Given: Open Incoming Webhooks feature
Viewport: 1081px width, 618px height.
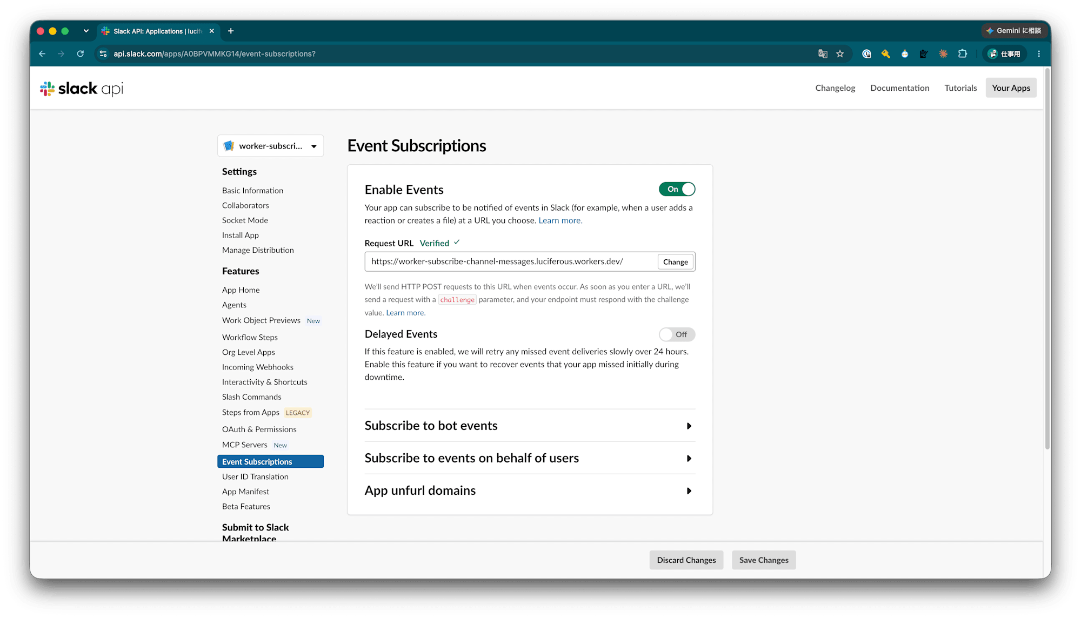Looking at the screenshot, I should pos(258,367).
